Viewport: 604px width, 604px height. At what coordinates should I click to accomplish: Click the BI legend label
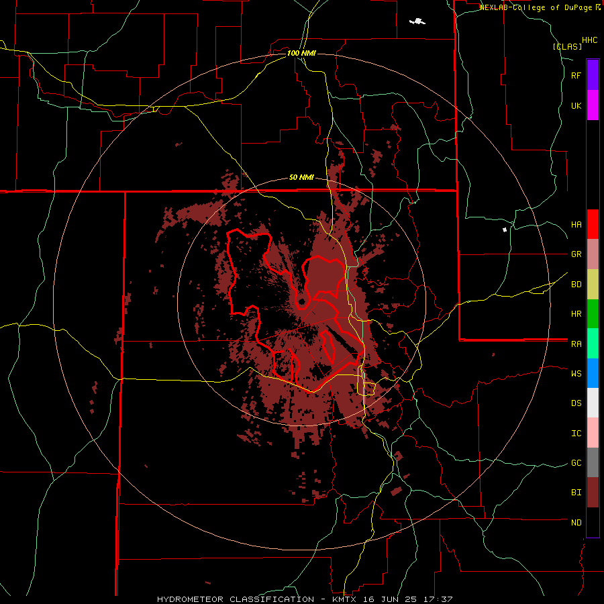pyautogui.click(x=576, y=493)
